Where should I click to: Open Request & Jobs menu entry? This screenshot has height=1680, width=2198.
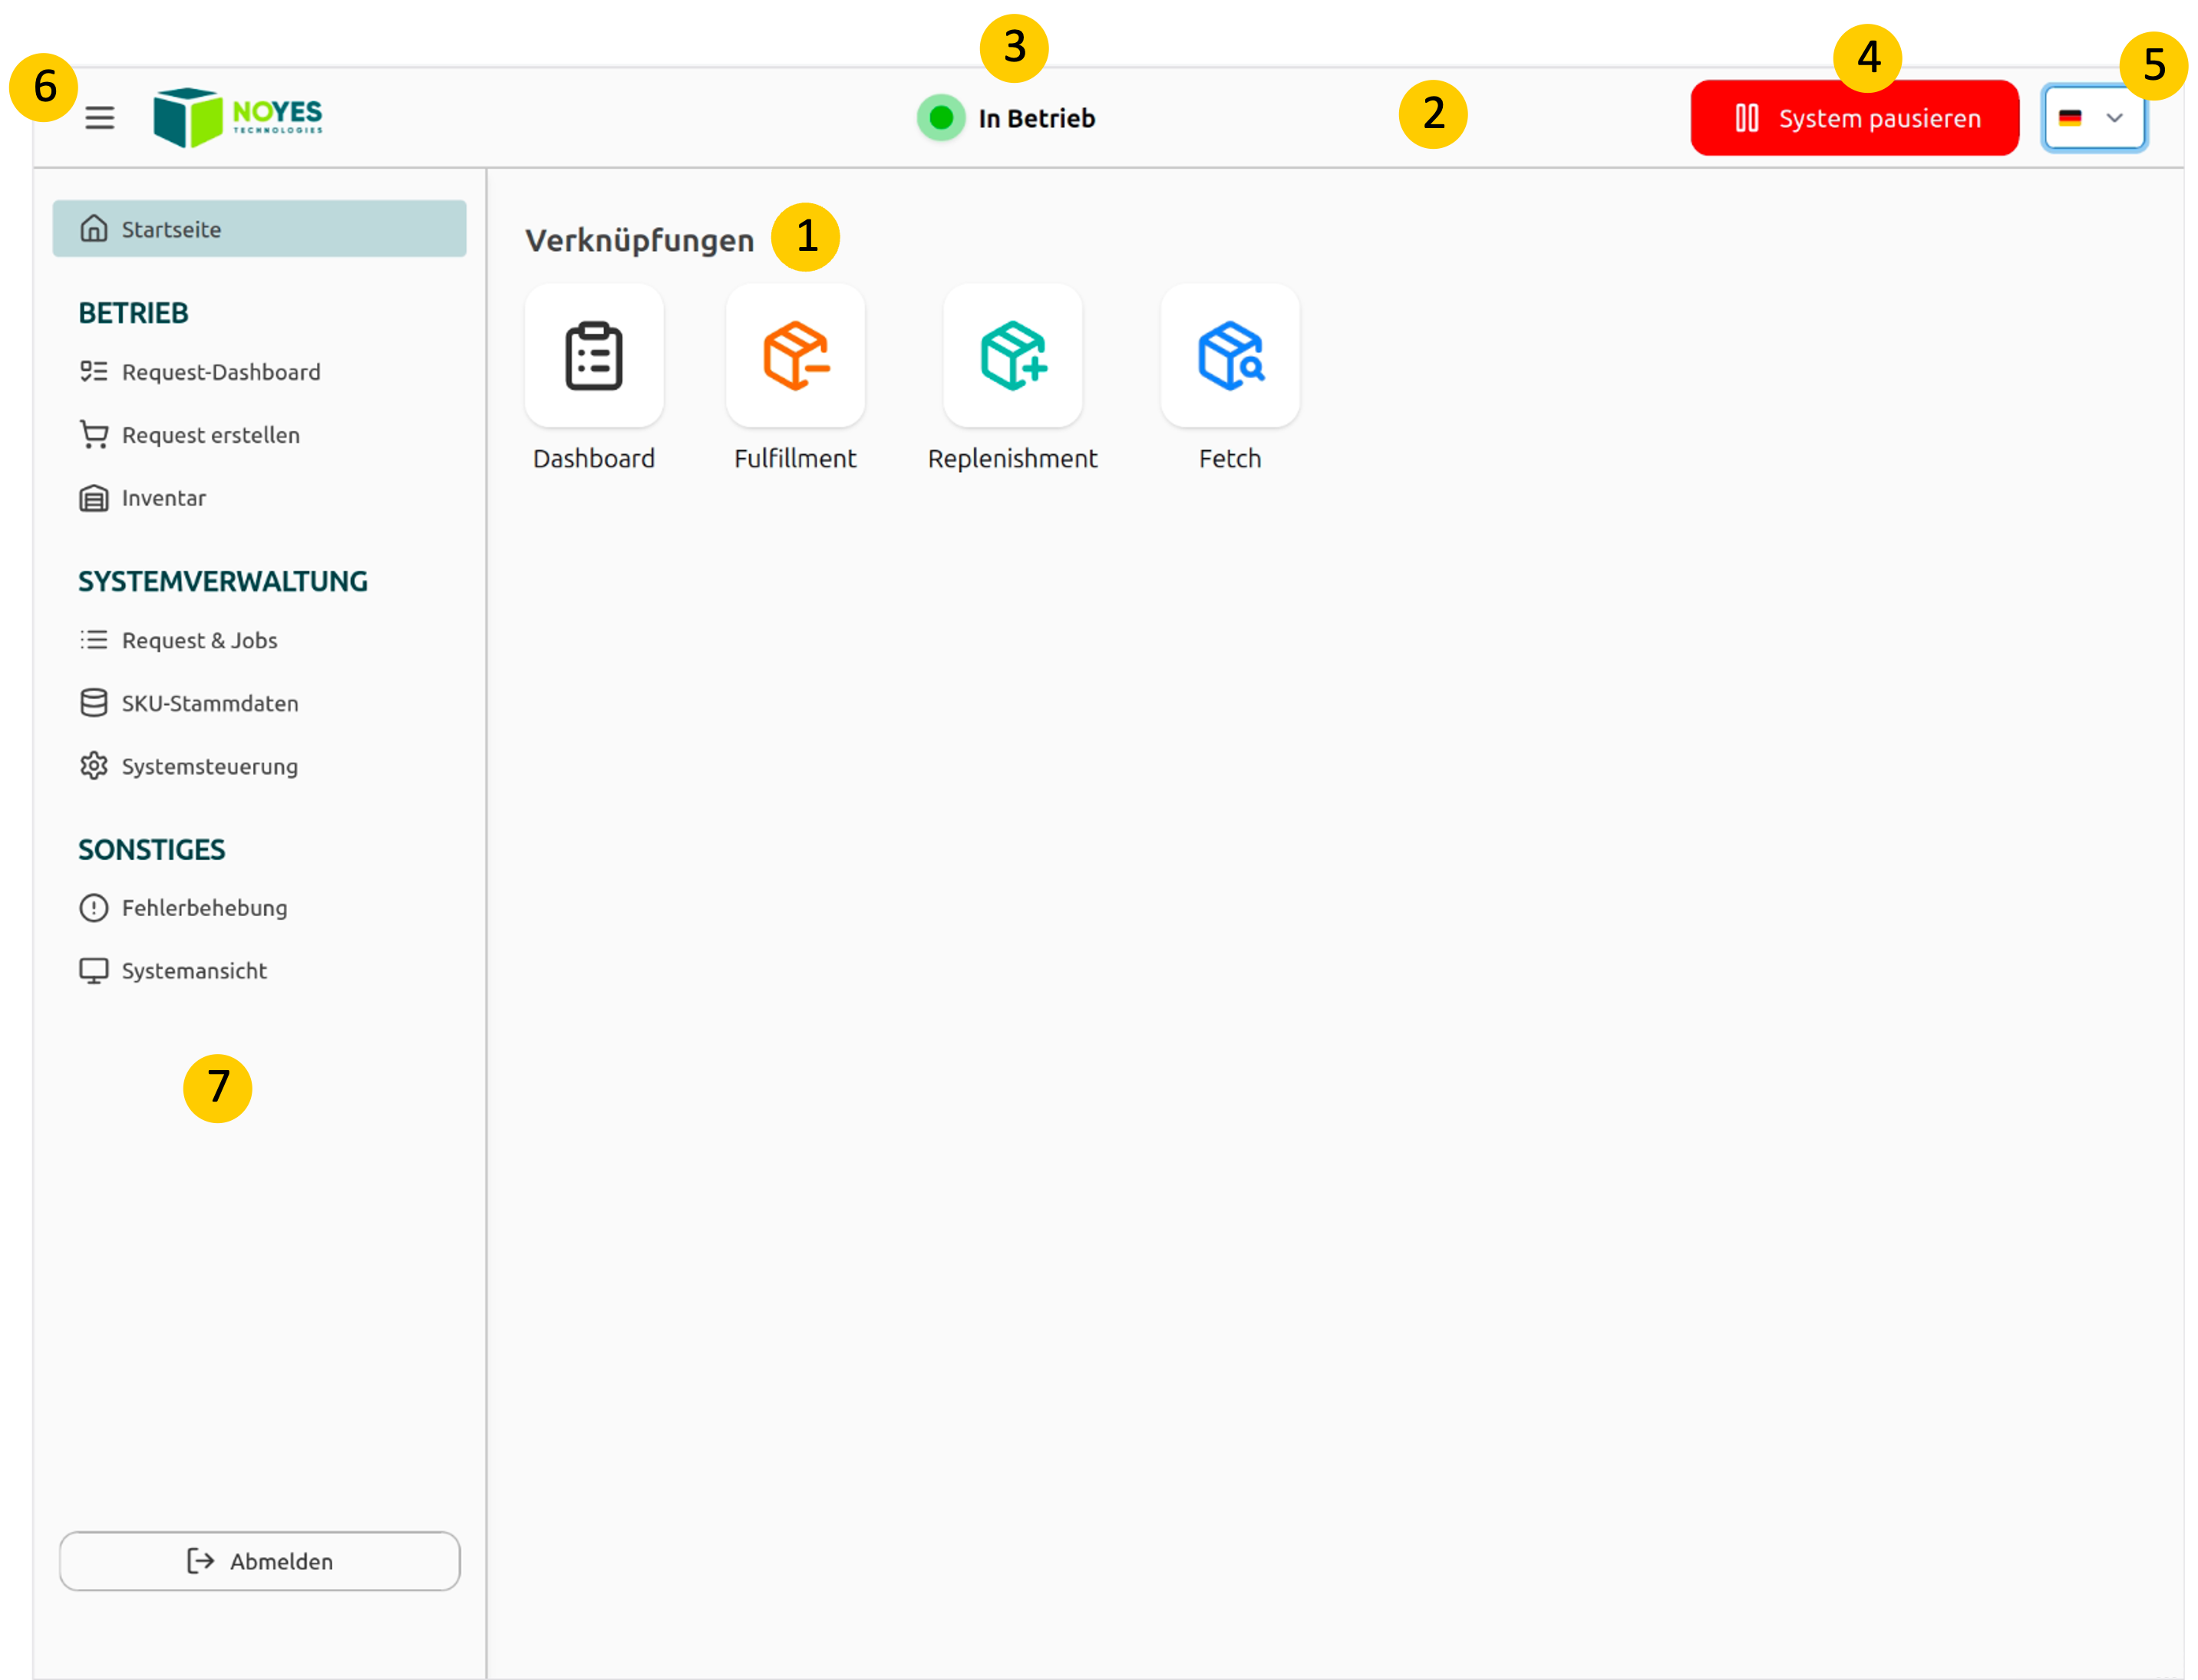178,640
